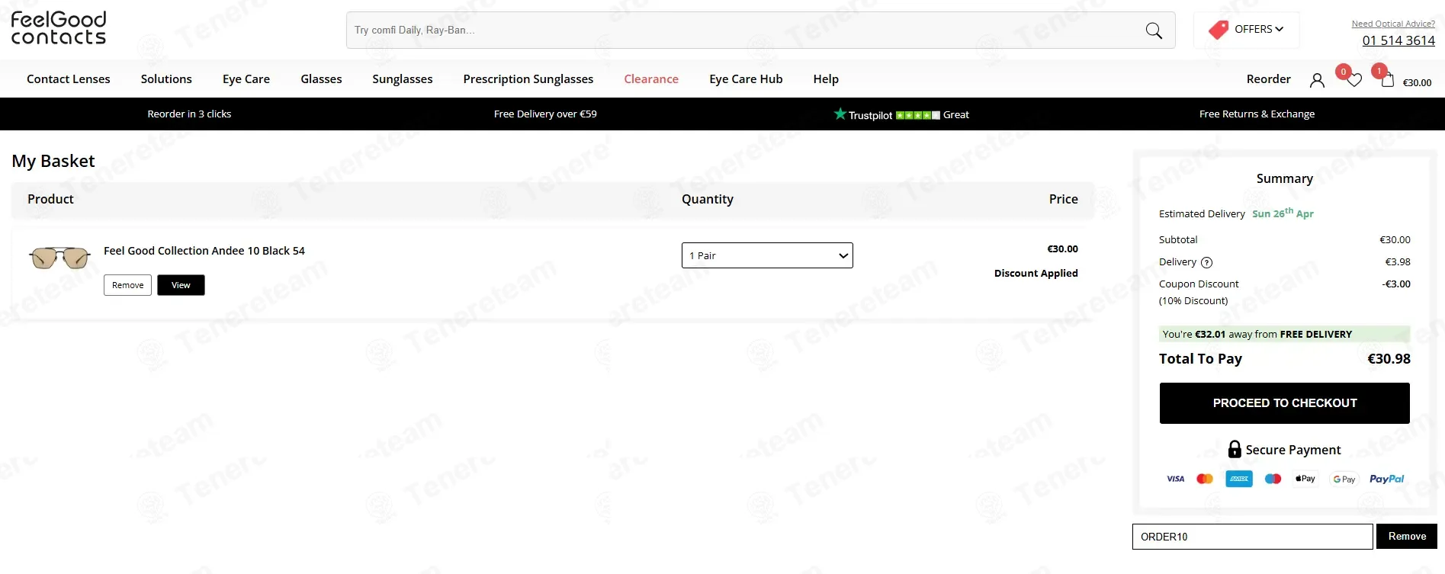1445x574 pixels.
Task: Click the Trustpilot star rating
Action: point(918,115)
